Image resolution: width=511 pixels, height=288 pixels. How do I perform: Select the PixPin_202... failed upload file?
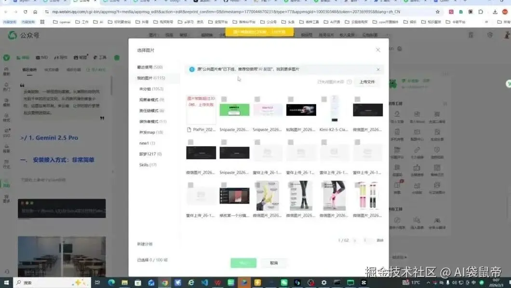click(201, 110)
